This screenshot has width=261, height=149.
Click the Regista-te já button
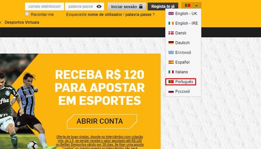coord(163,6)
